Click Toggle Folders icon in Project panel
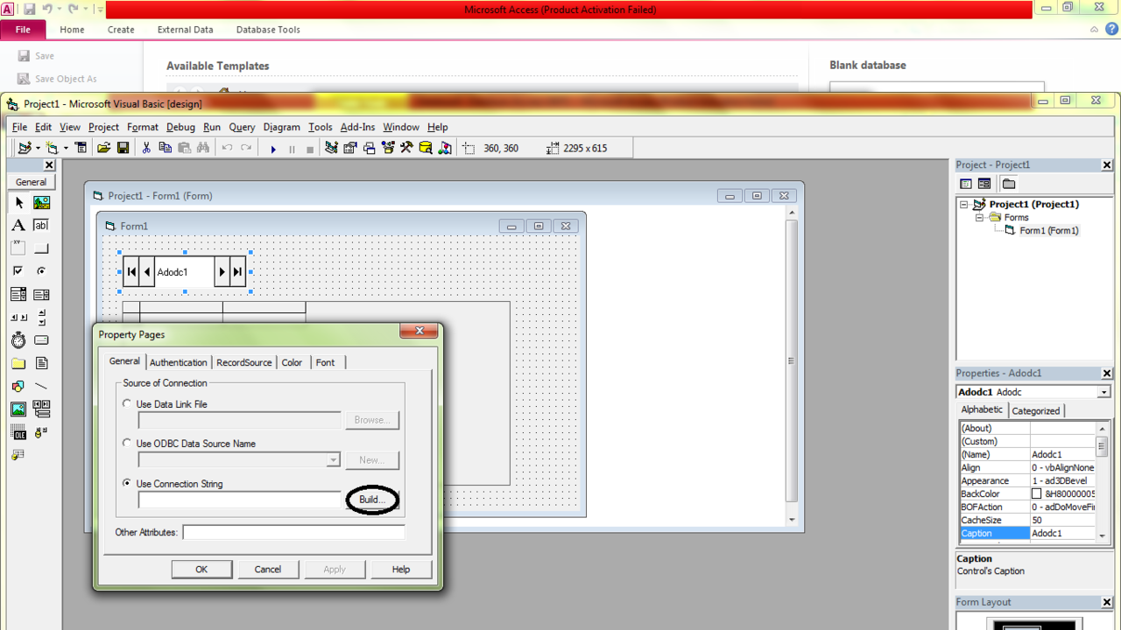 (x=1009, y=184)
